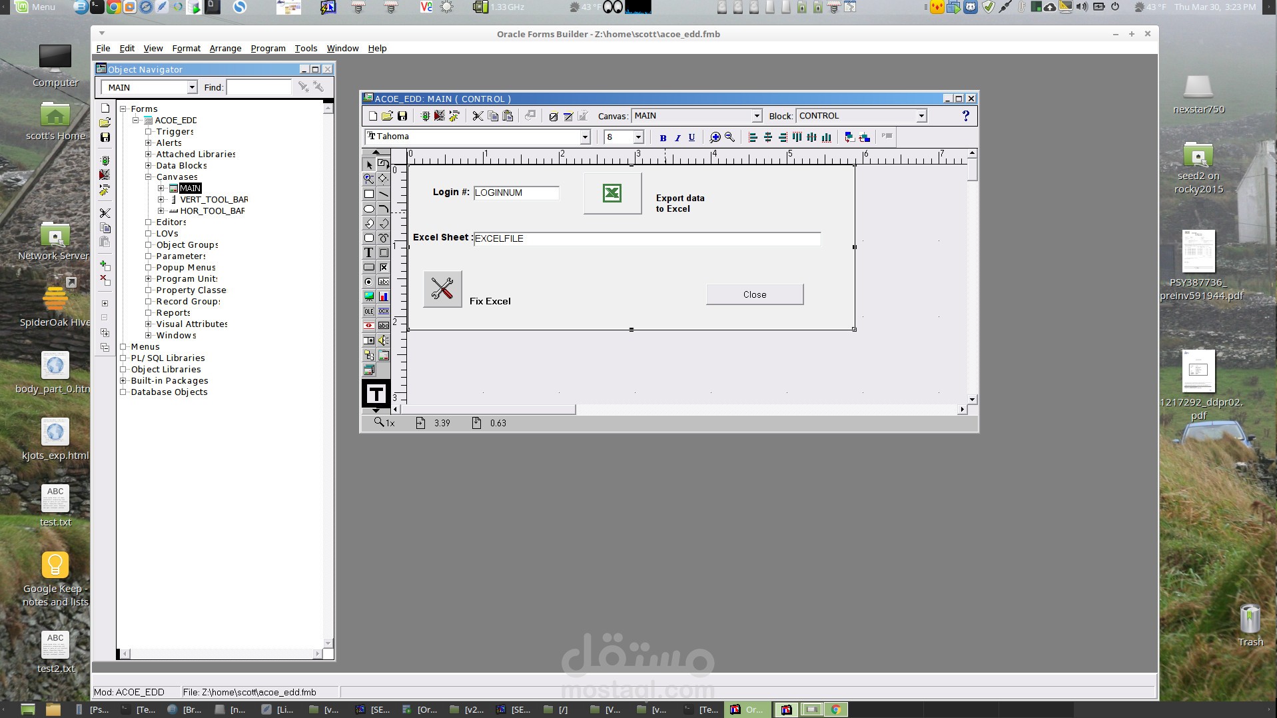Select the Magnify tool in palette
Screen dimensions: 1277x718
369,179
